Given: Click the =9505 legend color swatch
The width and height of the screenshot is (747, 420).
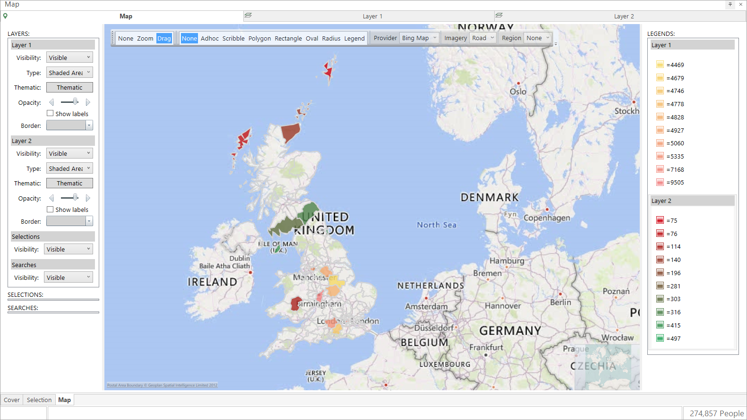Looking at the screenshot, I should (660, 182).
